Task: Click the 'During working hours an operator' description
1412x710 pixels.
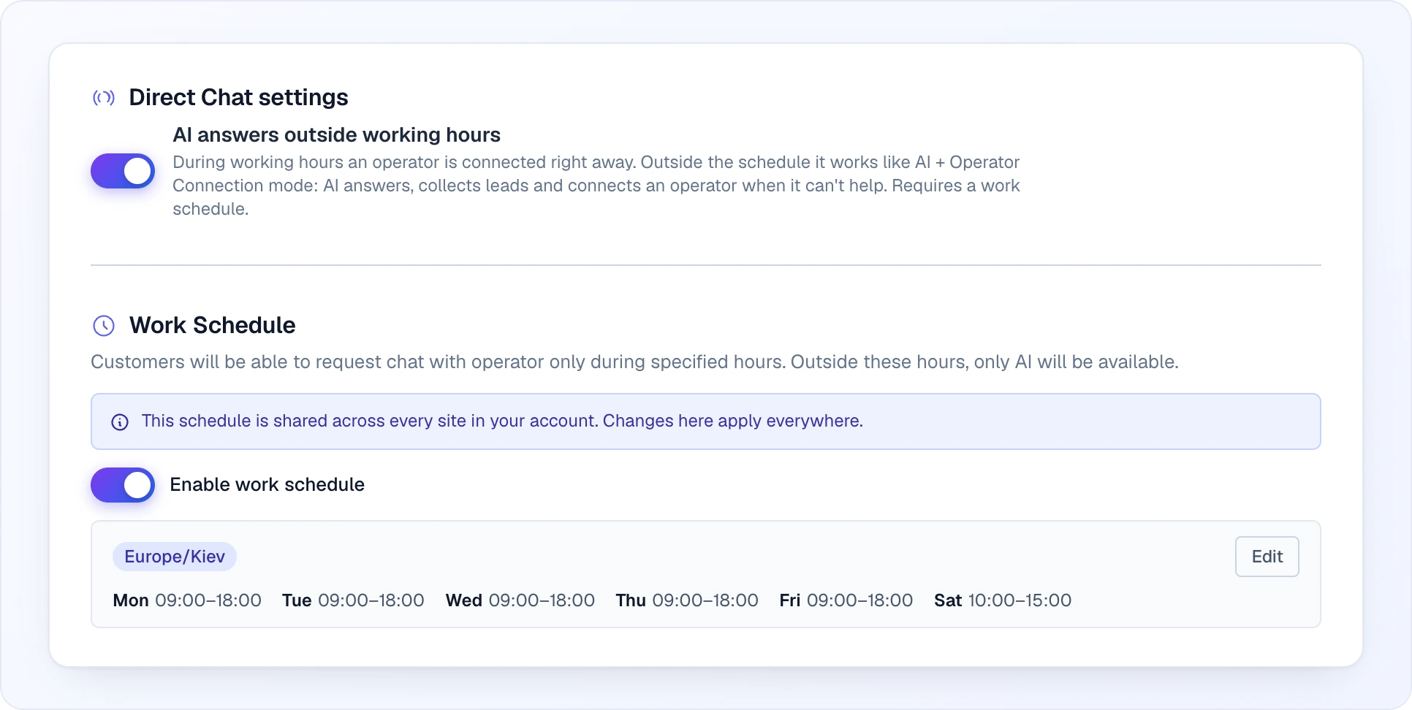Action: point(596,186)
